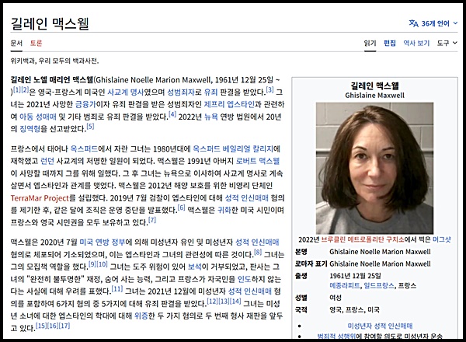Click the 인도 extradition link
The image size is (466, 342).
click(x=245, y=279)
